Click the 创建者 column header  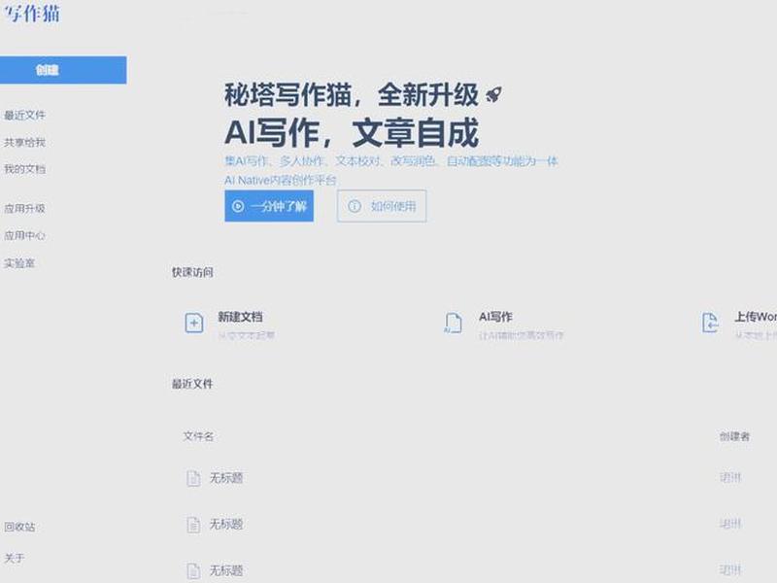(735, 436)
